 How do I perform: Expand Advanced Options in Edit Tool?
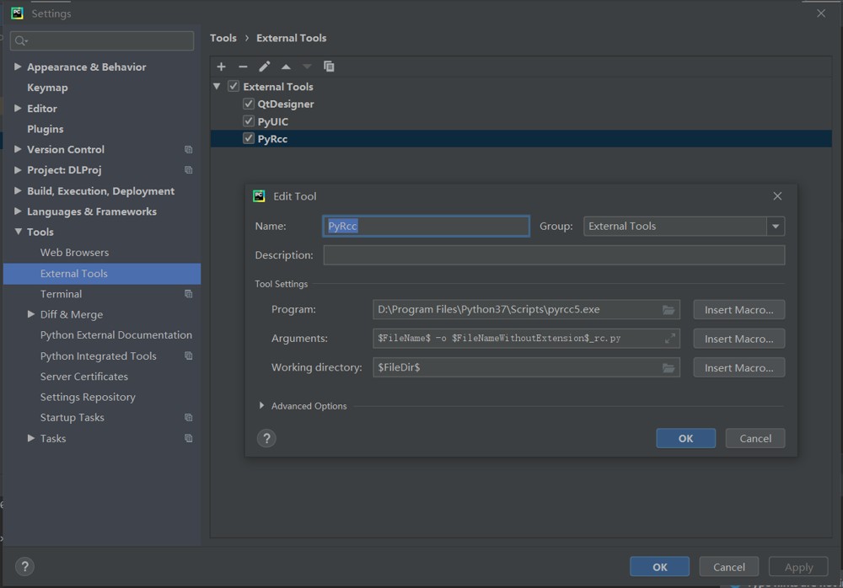(262, 406)
